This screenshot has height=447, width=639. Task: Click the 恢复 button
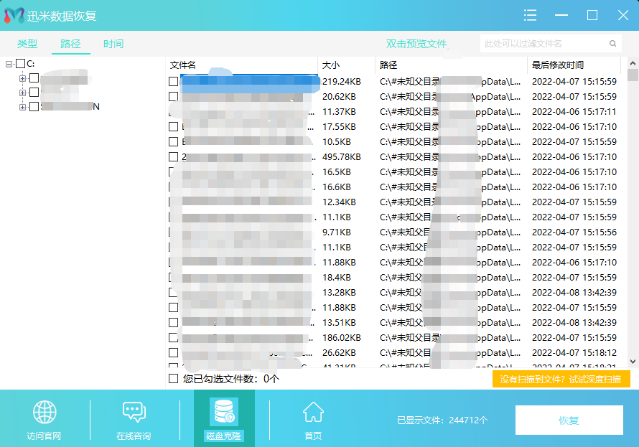pyautogui.click(x=569, y=420)
